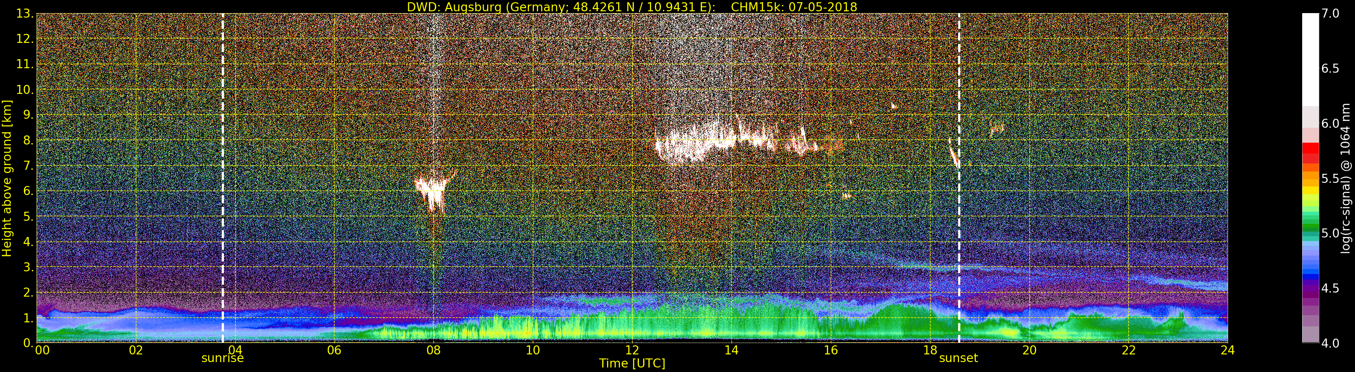Click the '14' time axis tick label
The height and width of the screenshot is (372, 1355).
click(731, 350)
